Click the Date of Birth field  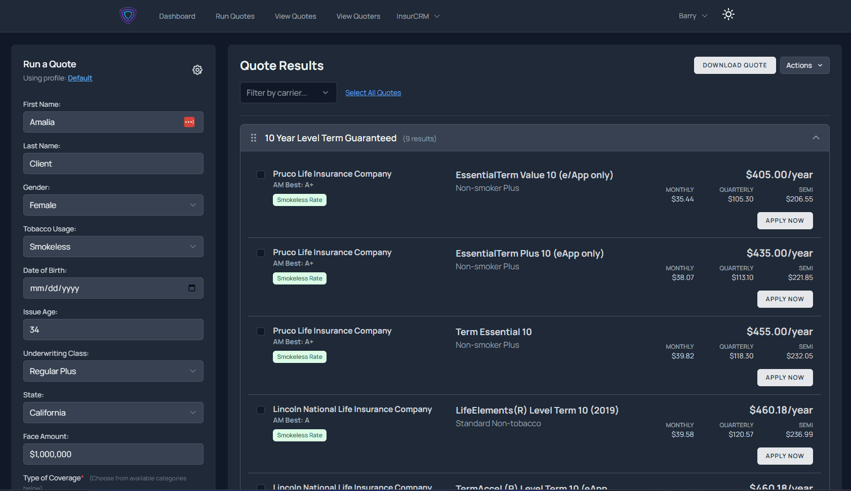point(113,288)
